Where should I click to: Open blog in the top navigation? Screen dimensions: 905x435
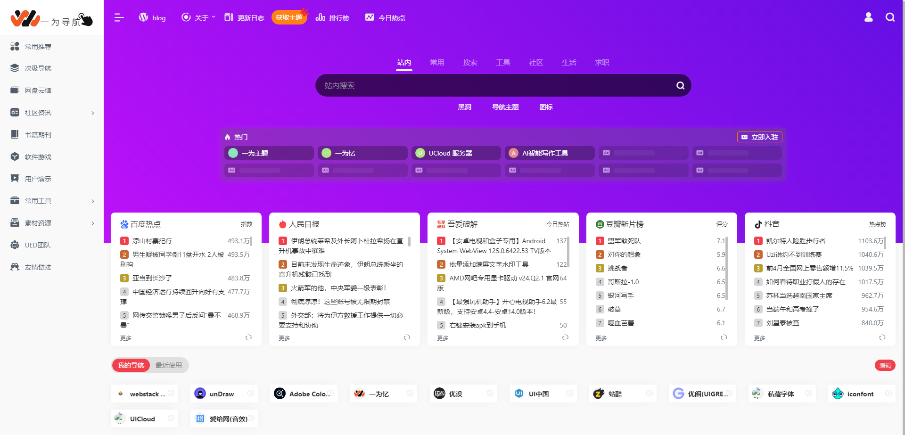click(152, 17)
